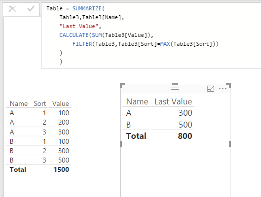Click "Last Value" string in the formula
The image size is (261, 197).
pyautogui.click(x=79, y=26)
